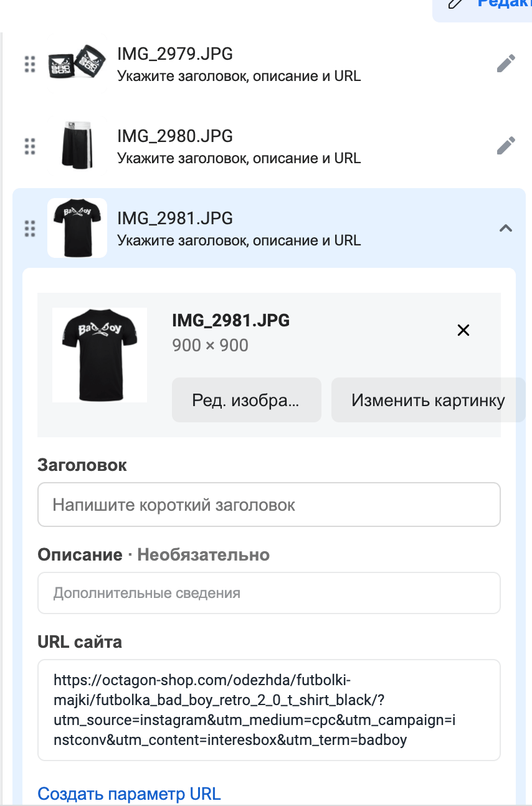Click pencil edit icon for IMG_2979.JPG
Image resolution: width=532 pixels, height=806 pixels.
[x=506, y=64]
